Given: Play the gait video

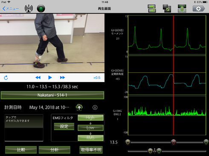Looking at the screenshot, I should (50, 77).
